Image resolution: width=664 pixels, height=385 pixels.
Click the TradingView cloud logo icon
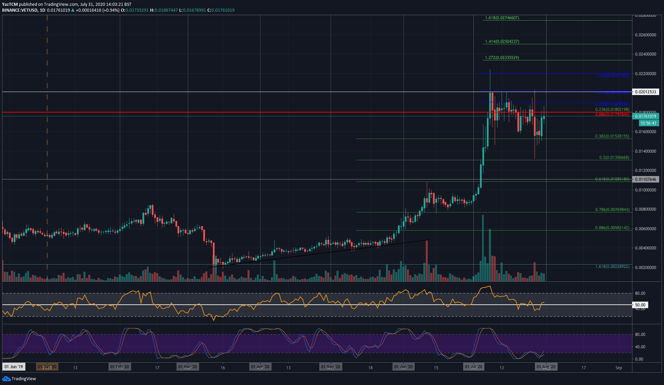(6, 378)
